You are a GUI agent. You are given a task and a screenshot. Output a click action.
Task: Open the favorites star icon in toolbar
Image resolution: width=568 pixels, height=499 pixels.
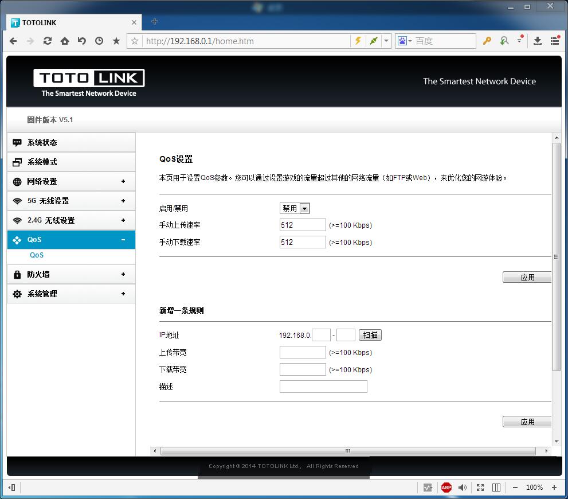(x=116, y=41)
